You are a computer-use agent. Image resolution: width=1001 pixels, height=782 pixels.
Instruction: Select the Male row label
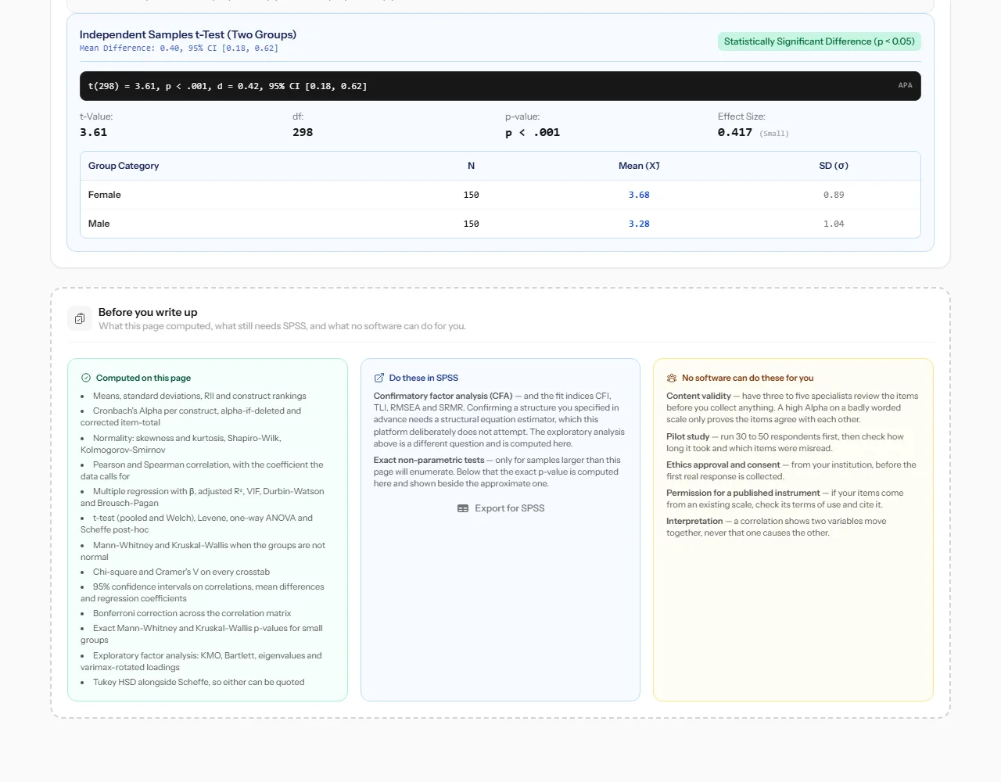pyautogui.click(x=99, y=224)
